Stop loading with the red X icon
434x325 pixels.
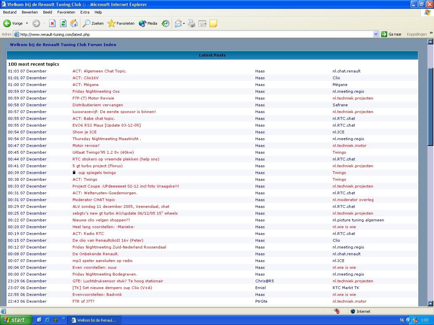pyautogui.click(x=52, y=23)
